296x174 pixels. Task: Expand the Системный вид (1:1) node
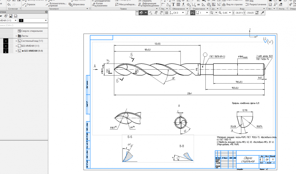pyautogui.click(x=16, y=41)
